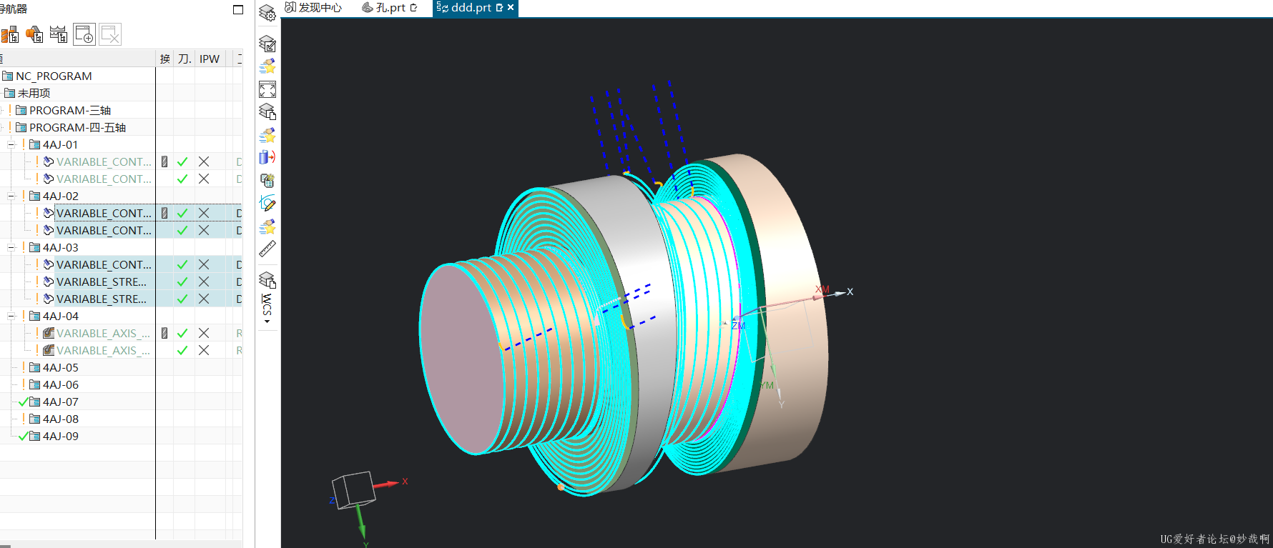Click the flat end face of cylinder
This screenshot has height=548, width=1273.
coord(461,357)
